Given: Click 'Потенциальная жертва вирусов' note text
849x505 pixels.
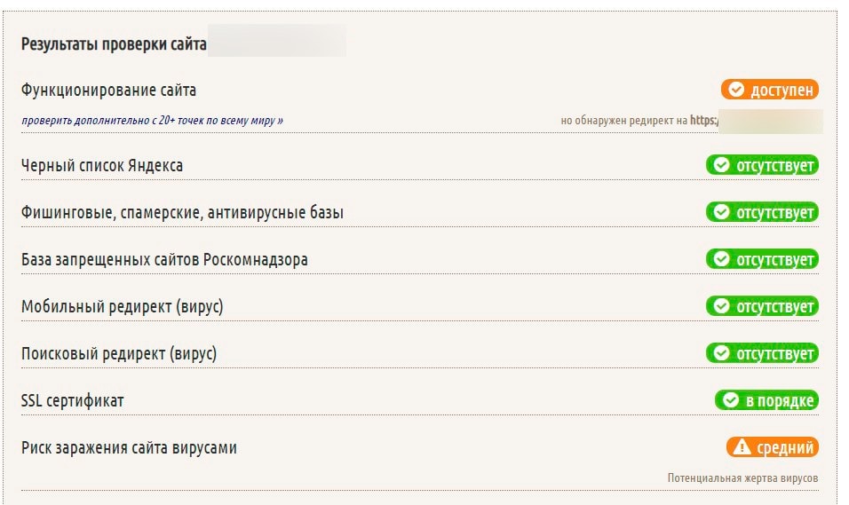Looking at the screenshot, I should coord(742,478).
